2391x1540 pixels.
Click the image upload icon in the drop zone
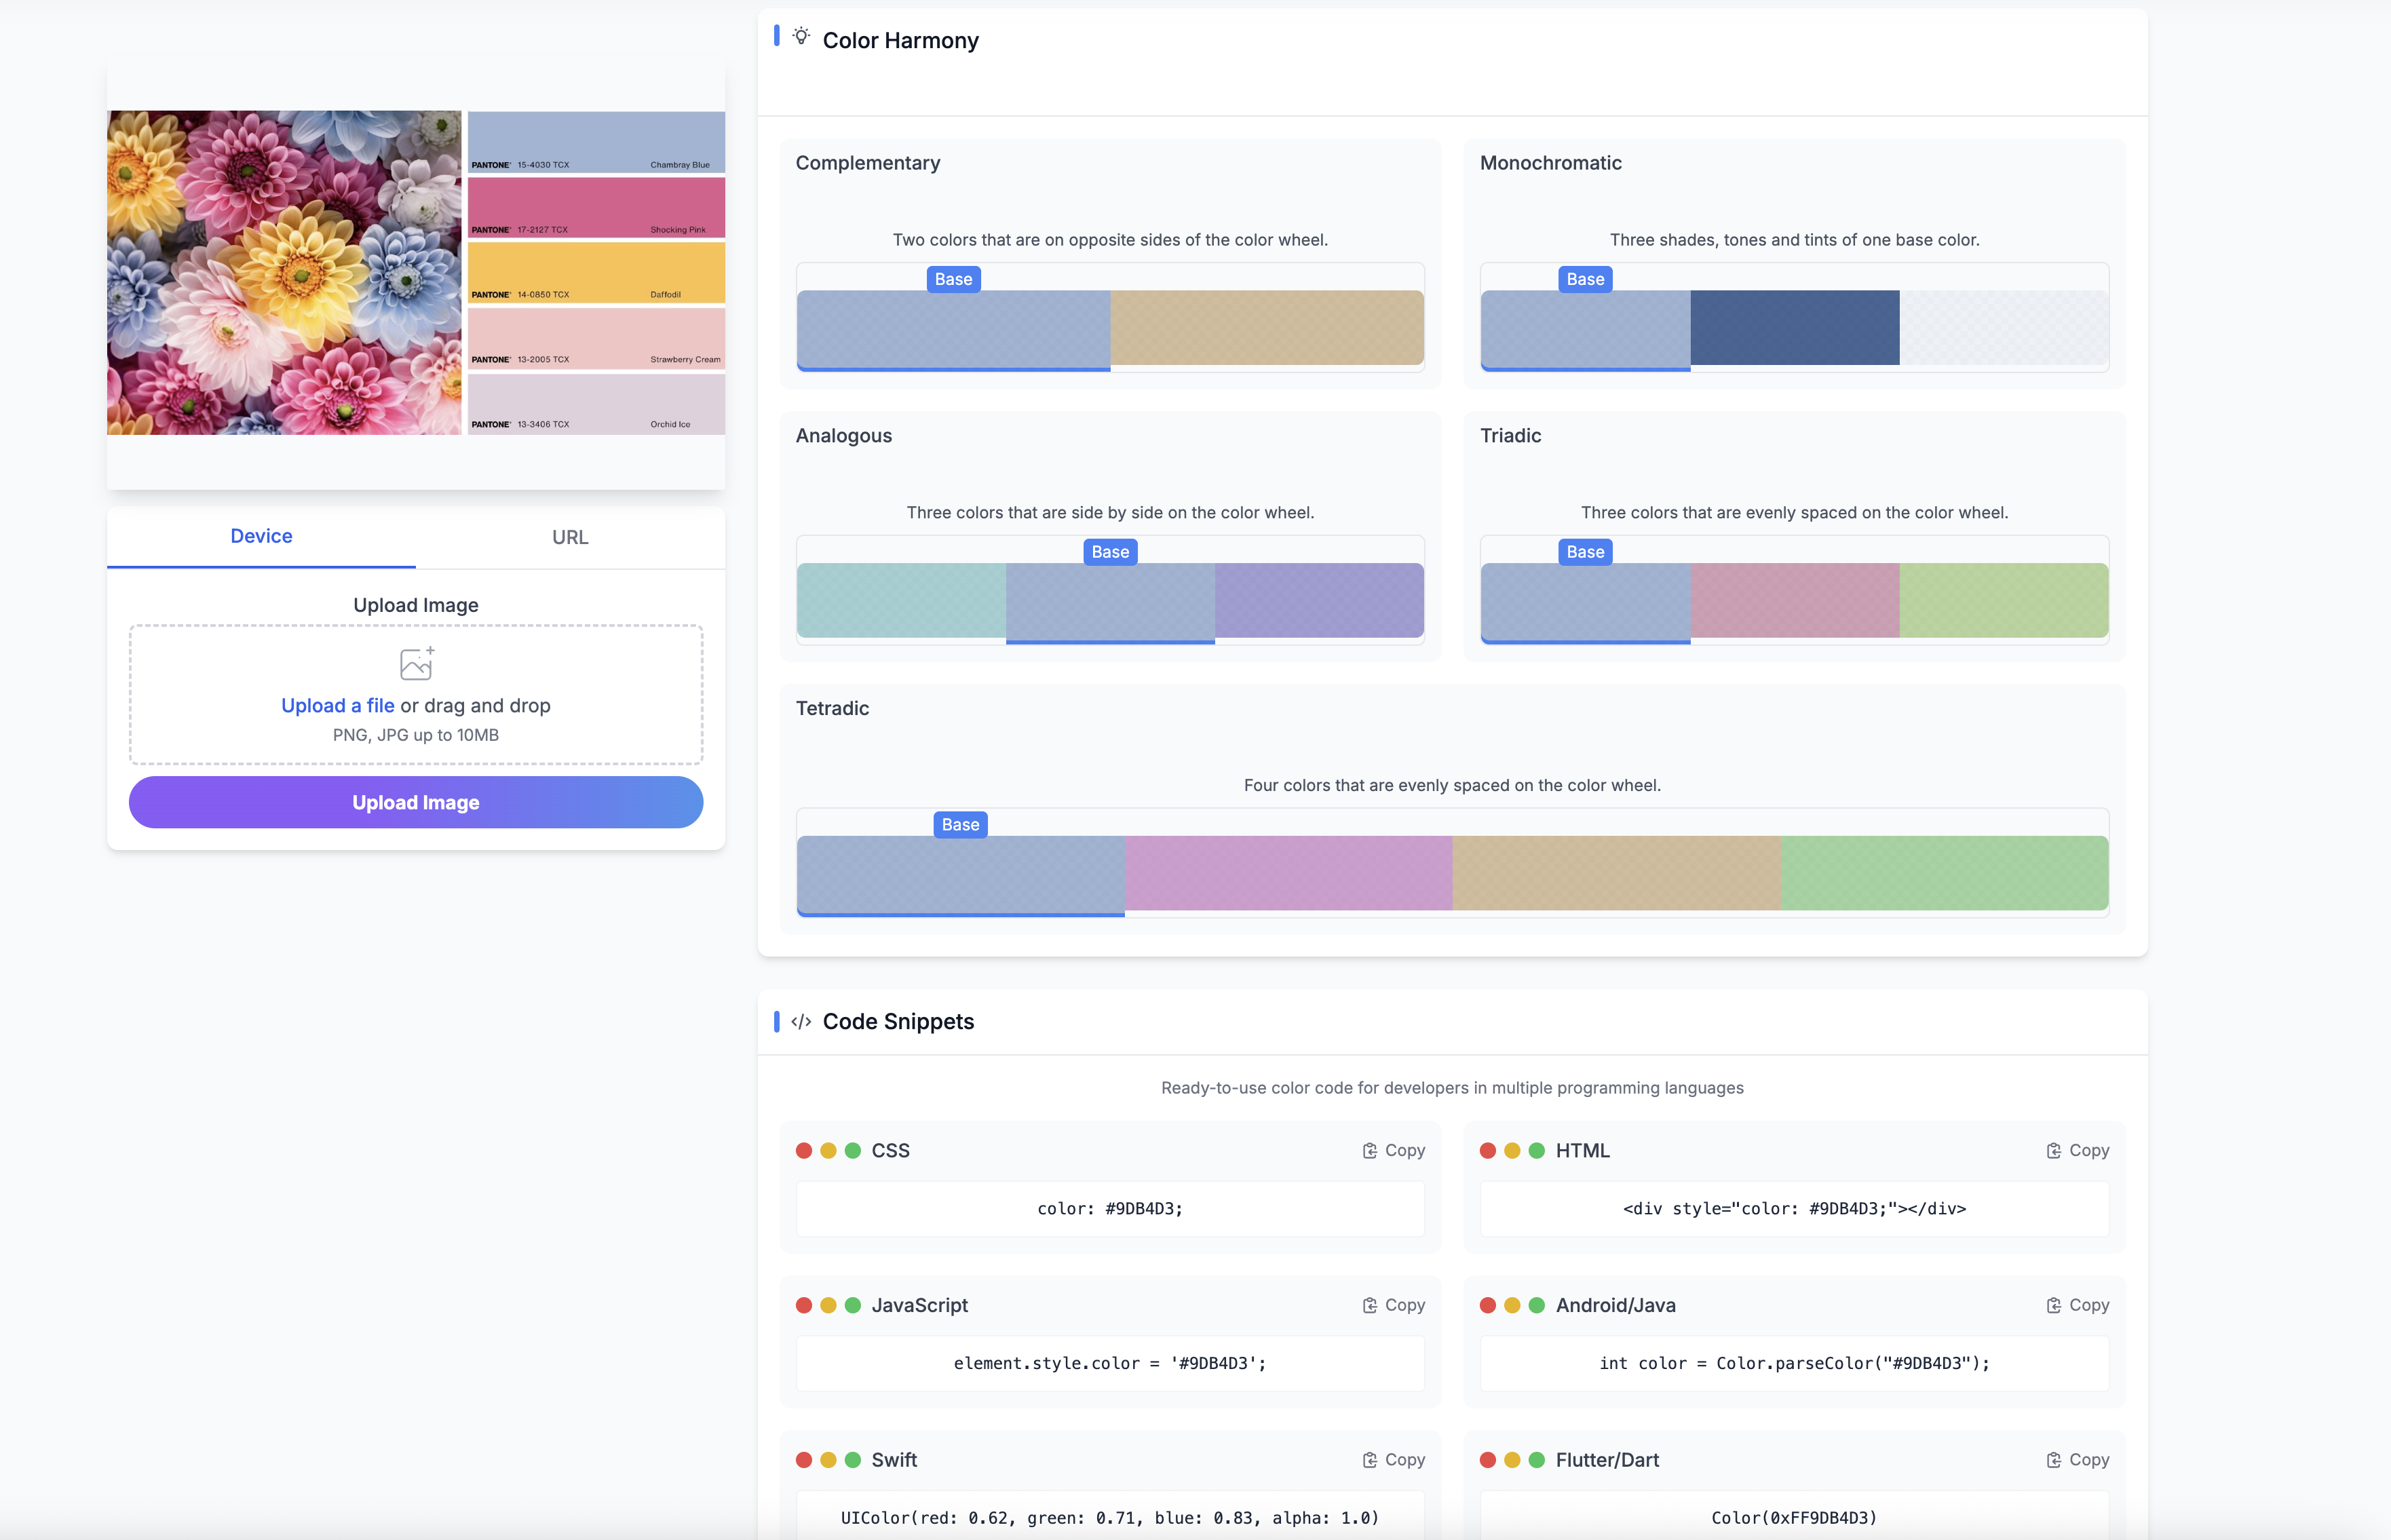(416, 664)
